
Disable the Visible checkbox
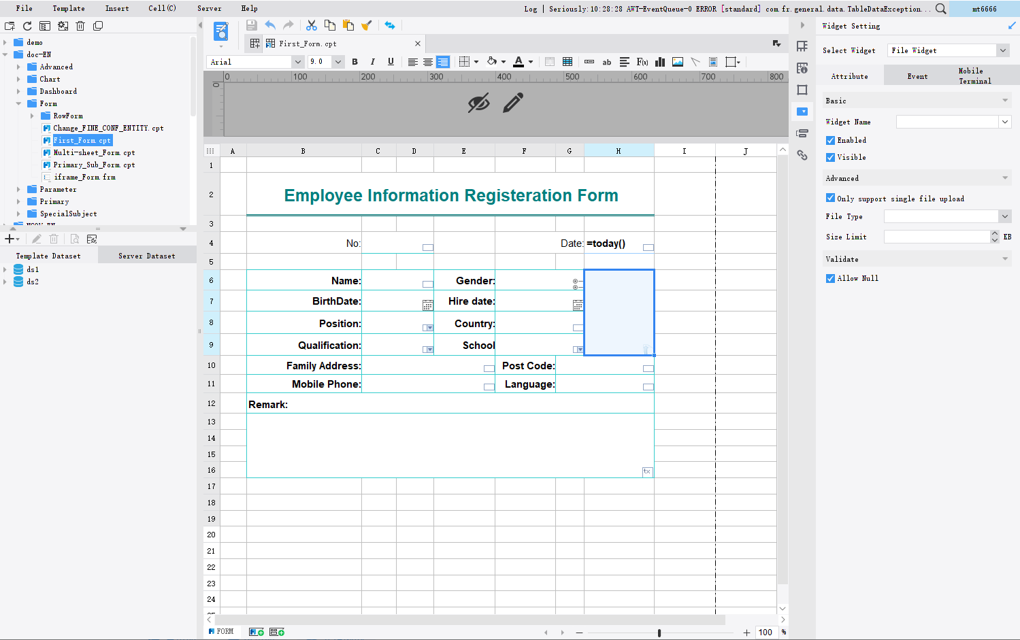click(x=830, y=157)
